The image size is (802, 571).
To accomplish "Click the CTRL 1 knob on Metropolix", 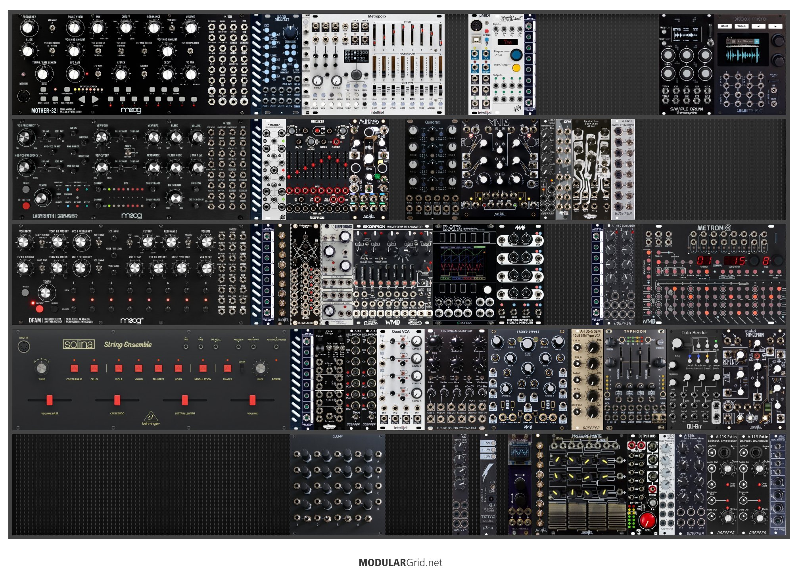I will pos(318,80).
